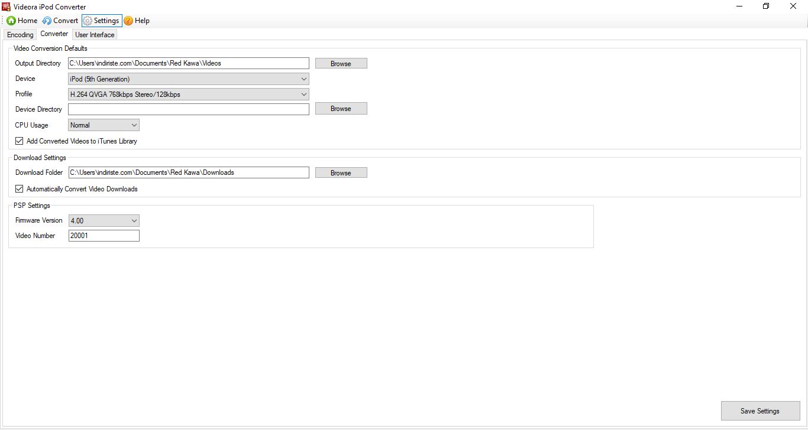Click the Save Settings button
Image resolution: width=808 pixels, height=430 pixels.
760,411
